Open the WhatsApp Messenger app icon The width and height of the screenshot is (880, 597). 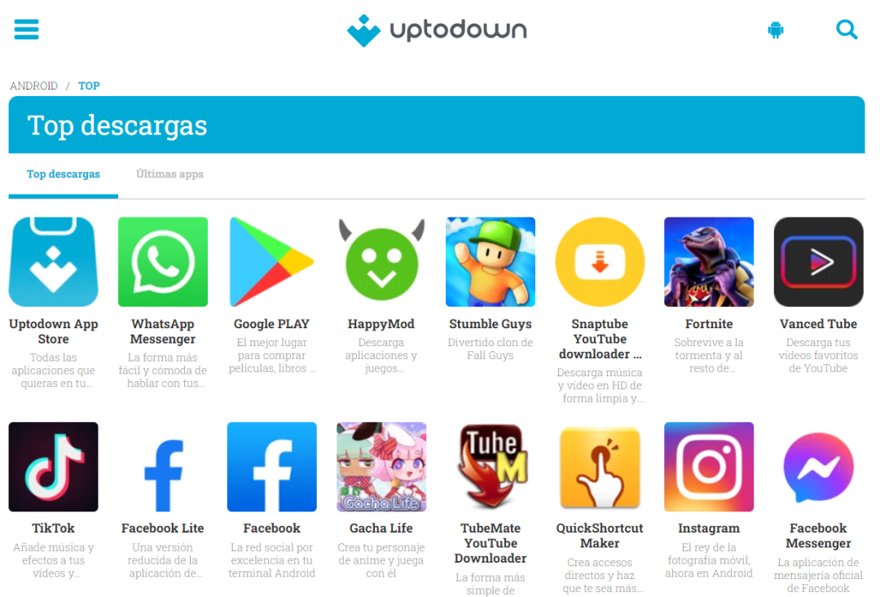(163, 262)
